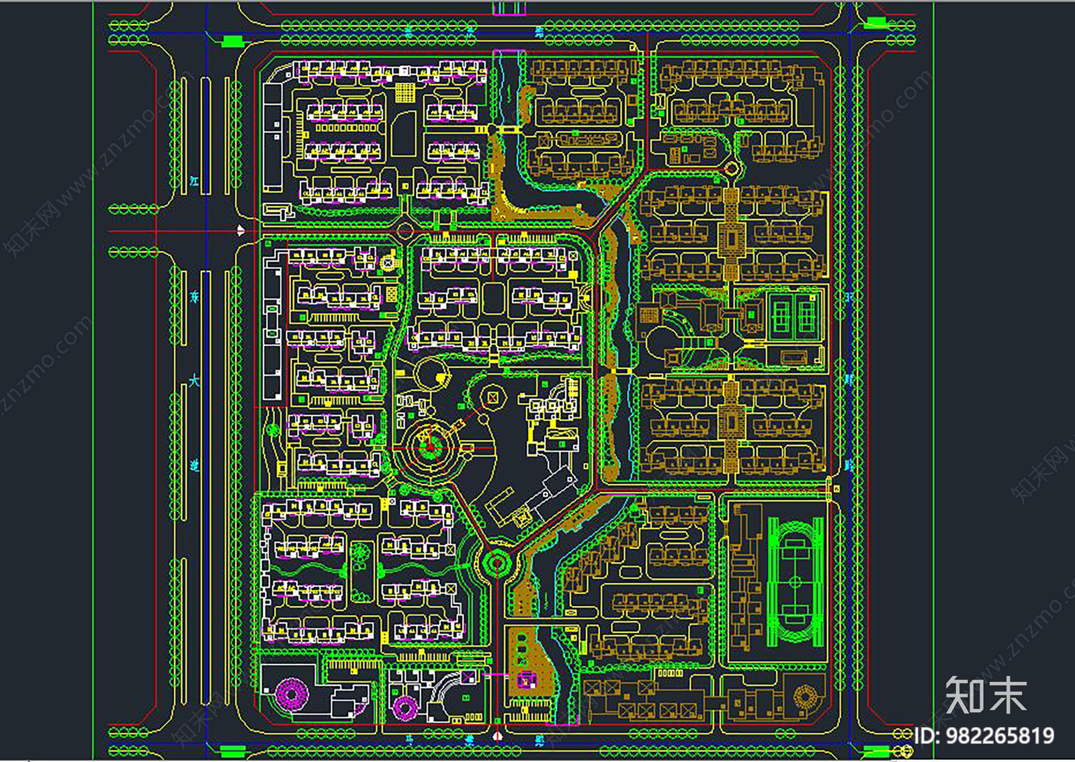Click the ID: 982265819 text

[x=984, y=736]
